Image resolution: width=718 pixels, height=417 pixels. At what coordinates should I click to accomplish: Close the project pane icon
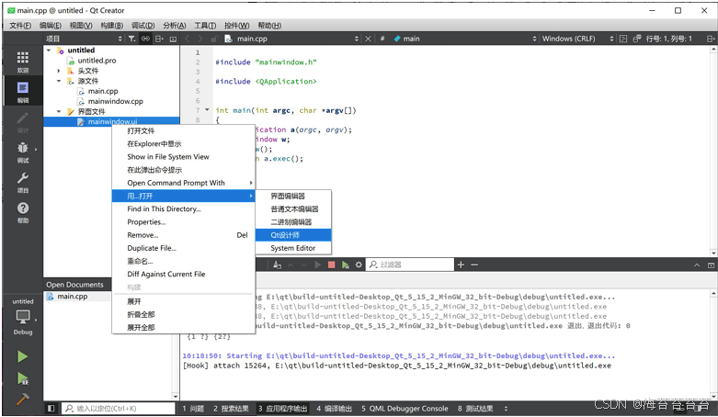tap(173, 39)
